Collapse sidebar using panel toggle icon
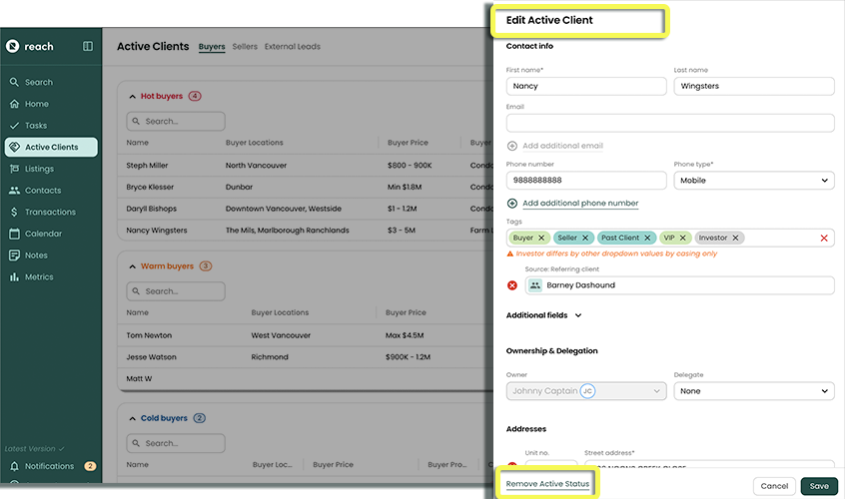This screenshot has height=499, width=845. click(x=88, y=46)
